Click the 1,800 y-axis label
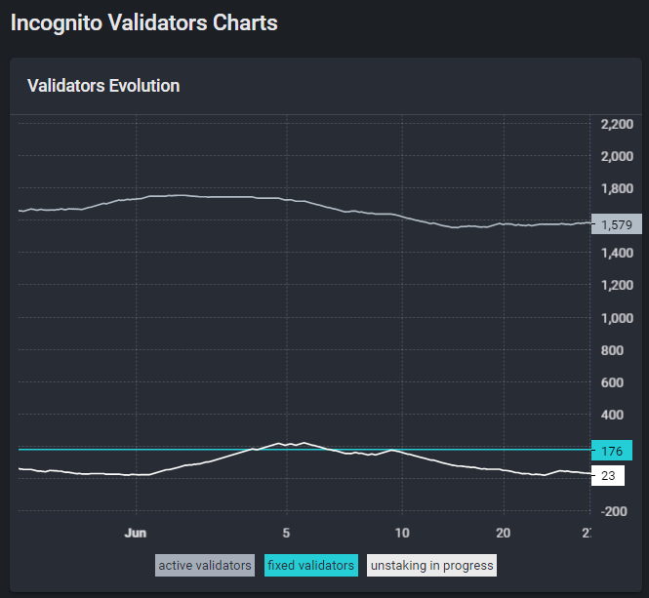 [x=617, y=188]
